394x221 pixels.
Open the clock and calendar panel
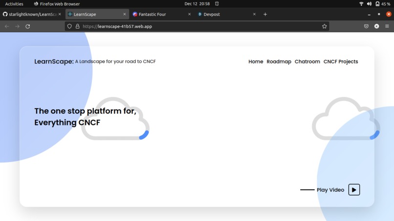197,4
